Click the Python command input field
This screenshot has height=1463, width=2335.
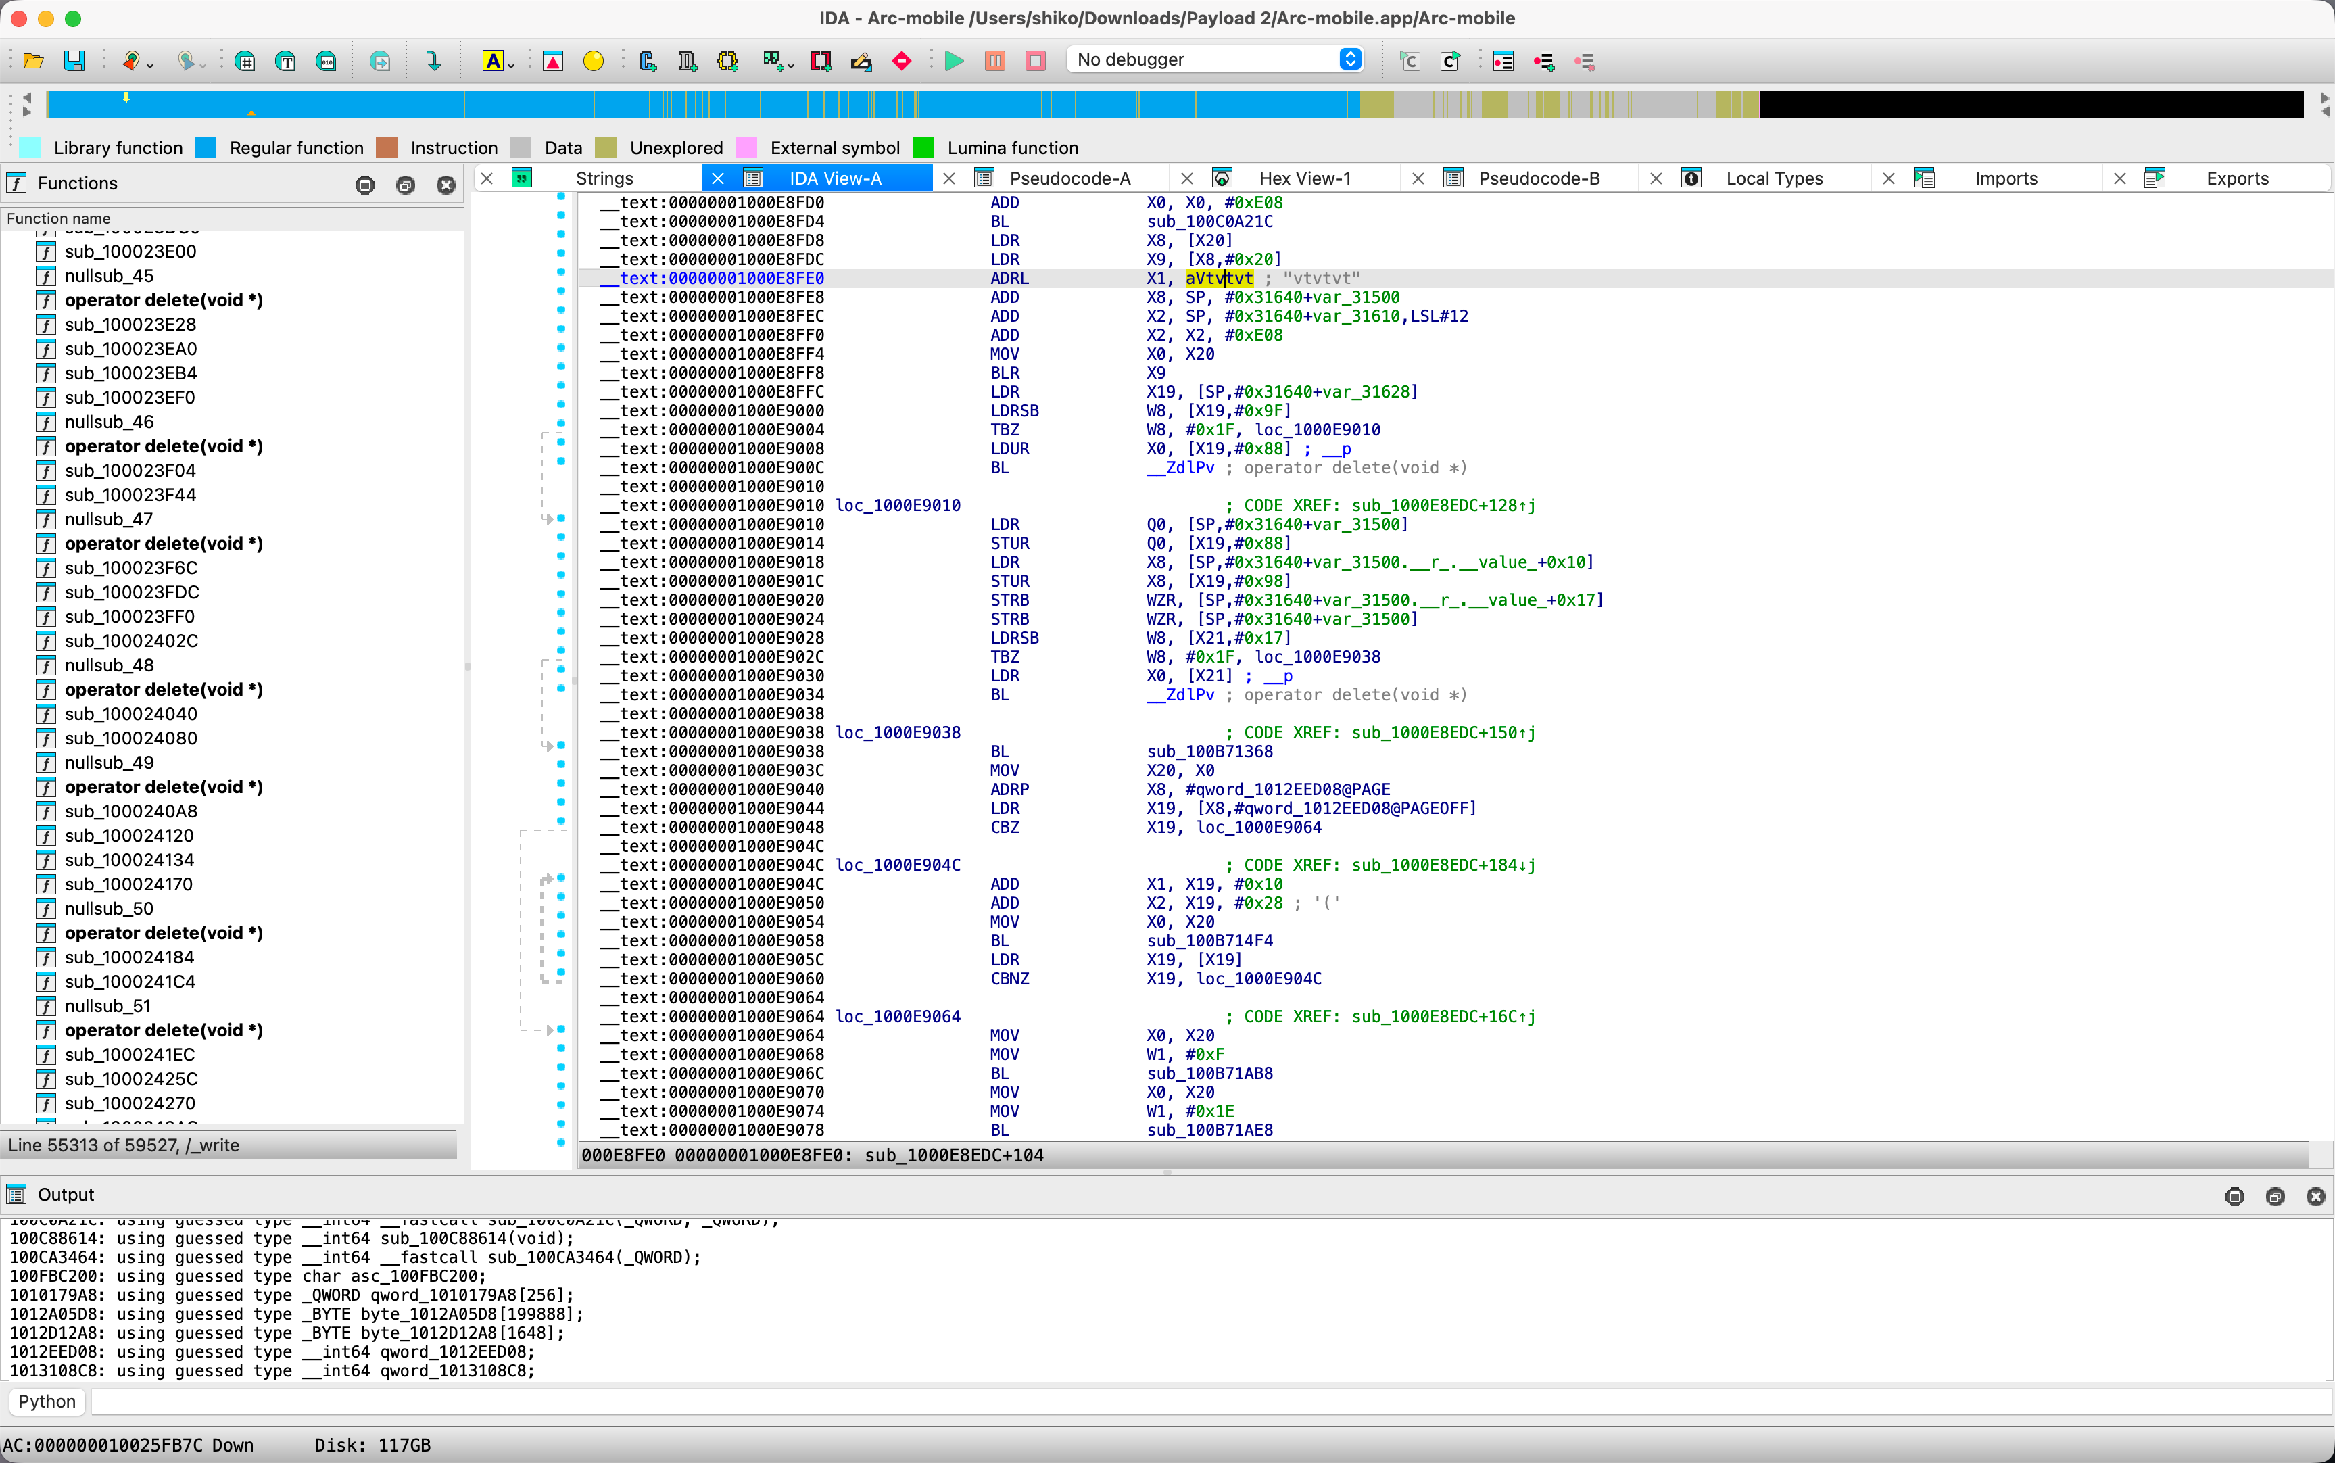(1209, 1401)
